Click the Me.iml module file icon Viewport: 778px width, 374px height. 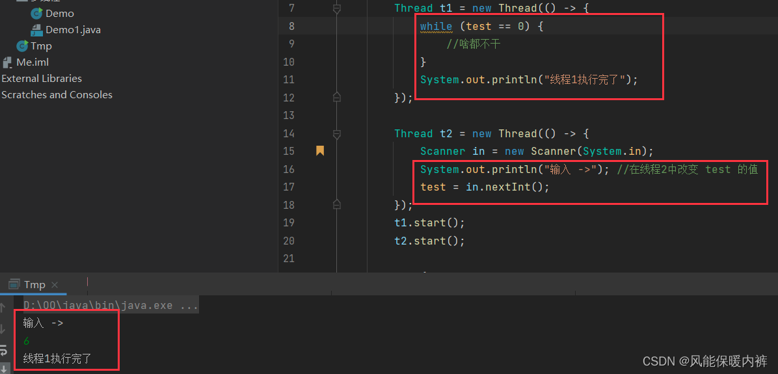(x=7, y=62)
